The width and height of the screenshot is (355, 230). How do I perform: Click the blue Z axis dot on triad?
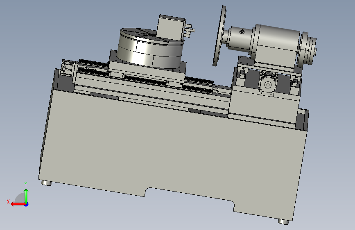click(x=27, y=204)
